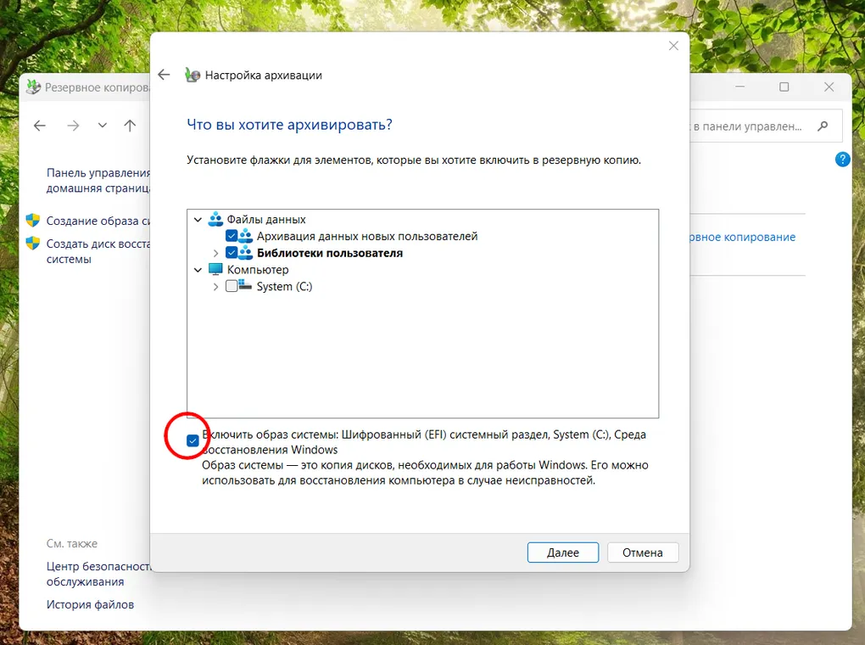Click the blue help question mark icon
Screen dimensions: 865x645
point(842,159)
